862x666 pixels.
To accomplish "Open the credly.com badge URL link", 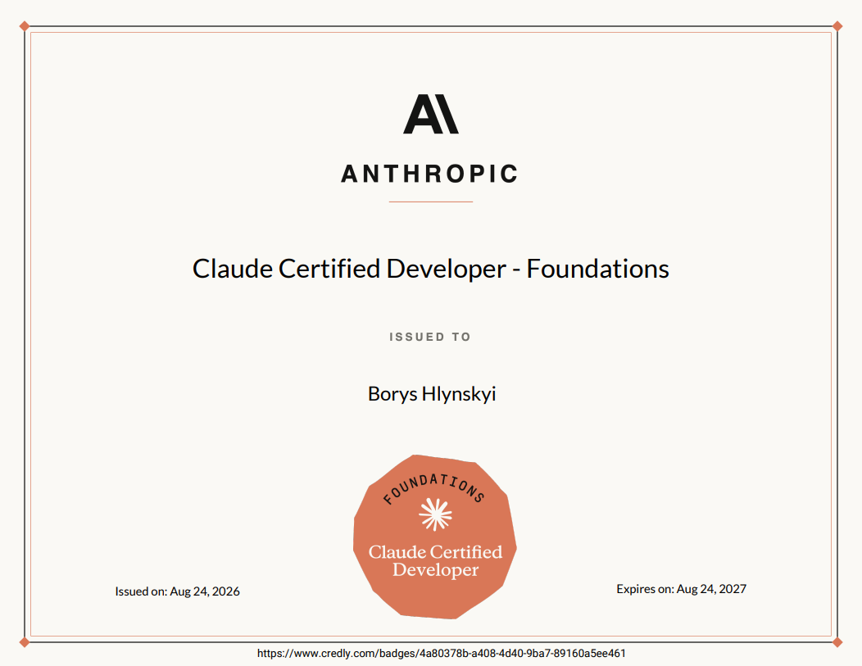I will [442, 654].
